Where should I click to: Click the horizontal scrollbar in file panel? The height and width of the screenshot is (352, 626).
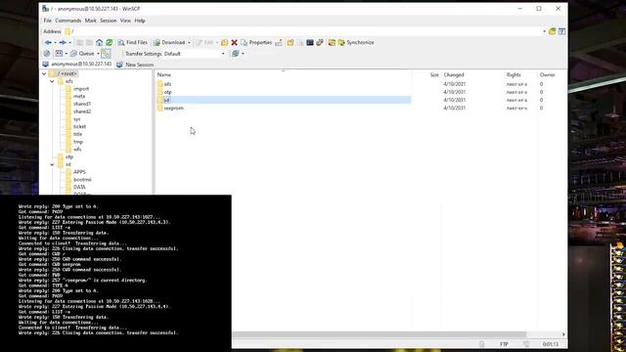point(379,334)
